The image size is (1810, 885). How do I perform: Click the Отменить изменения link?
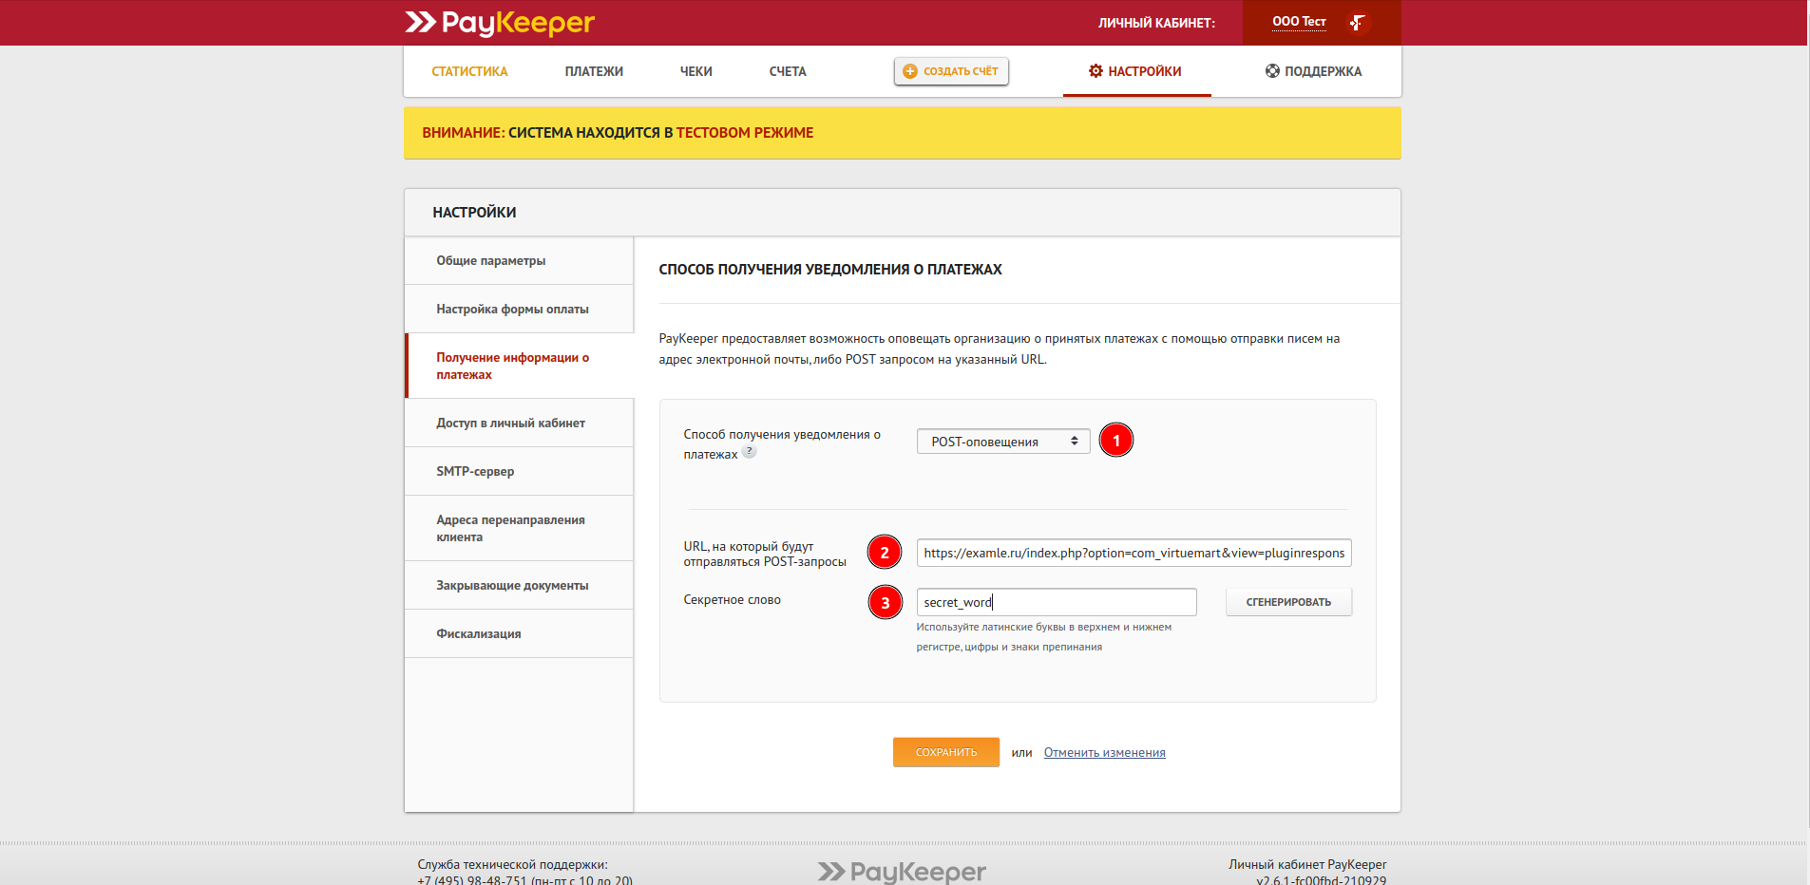pos(1104,753)
